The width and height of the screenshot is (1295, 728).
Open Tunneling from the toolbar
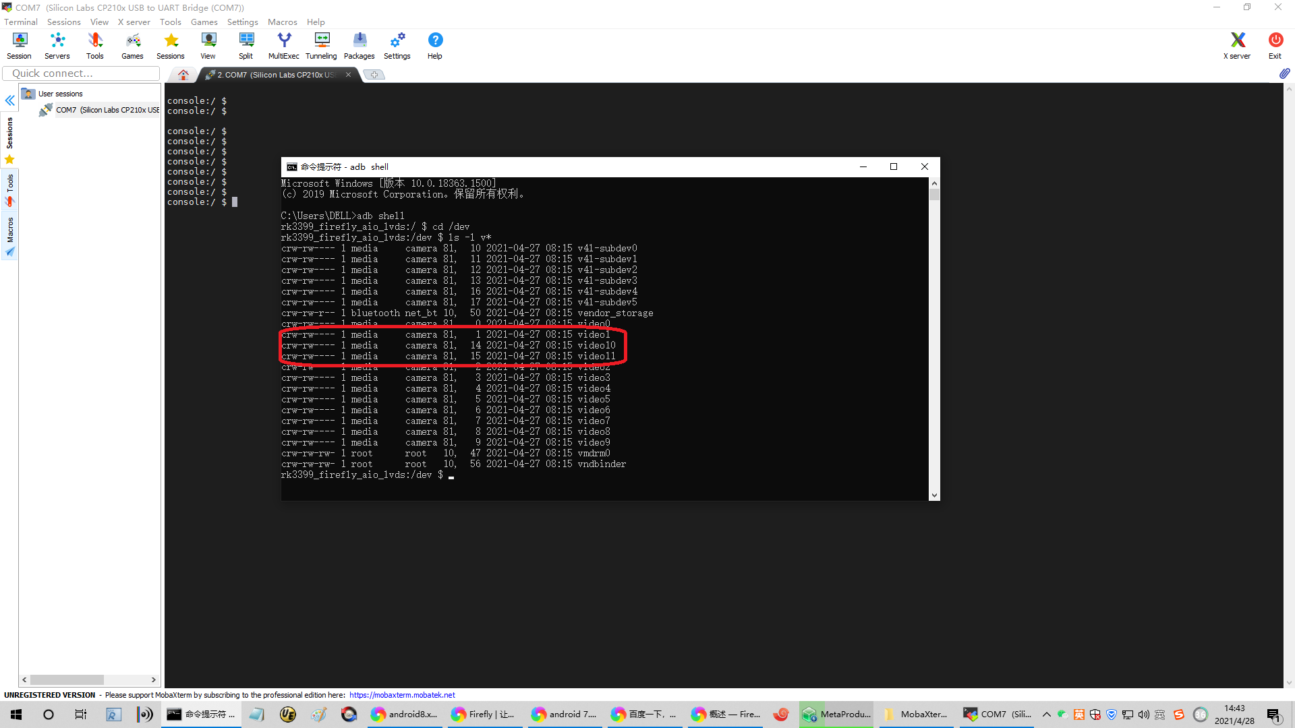pyautogui.click(x=321, y=46)
